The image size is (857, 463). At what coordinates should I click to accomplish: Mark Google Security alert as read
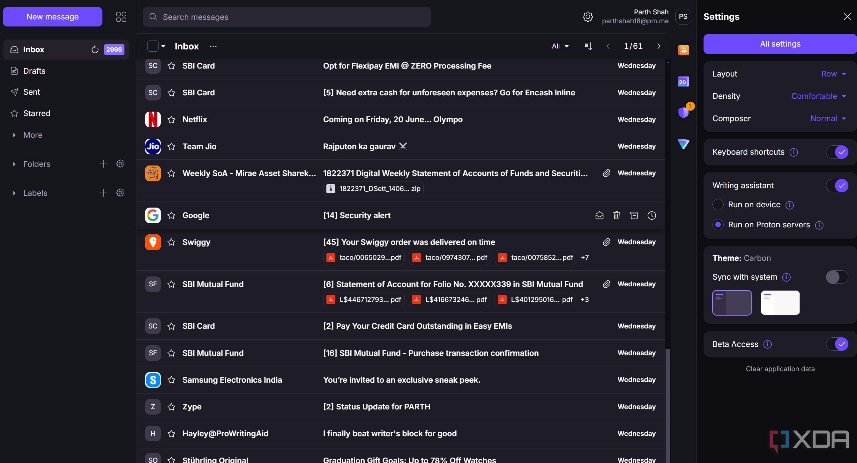click(x=599, y=215)
